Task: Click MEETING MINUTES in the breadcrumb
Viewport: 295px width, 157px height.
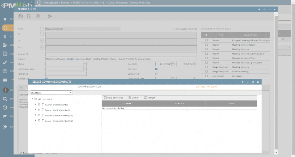Action: tap(86, 3)
